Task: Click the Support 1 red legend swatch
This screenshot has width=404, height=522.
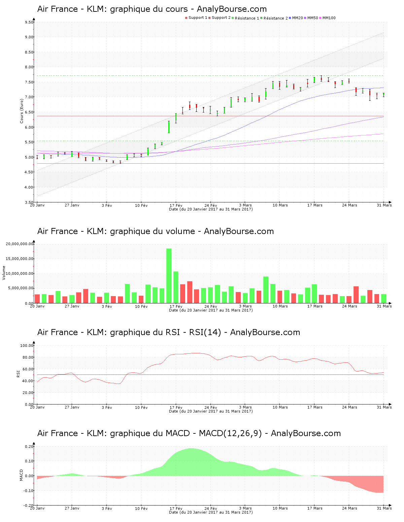Action: click(x=186, y=18)
